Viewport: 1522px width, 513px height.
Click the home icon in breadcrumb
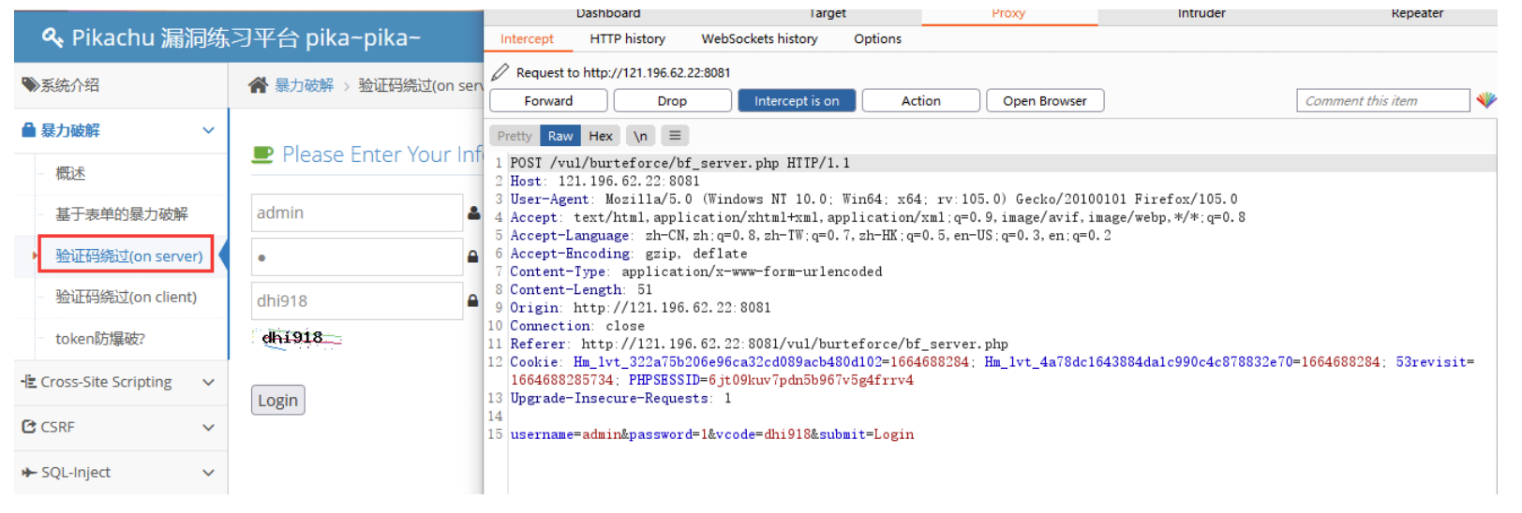258,85
